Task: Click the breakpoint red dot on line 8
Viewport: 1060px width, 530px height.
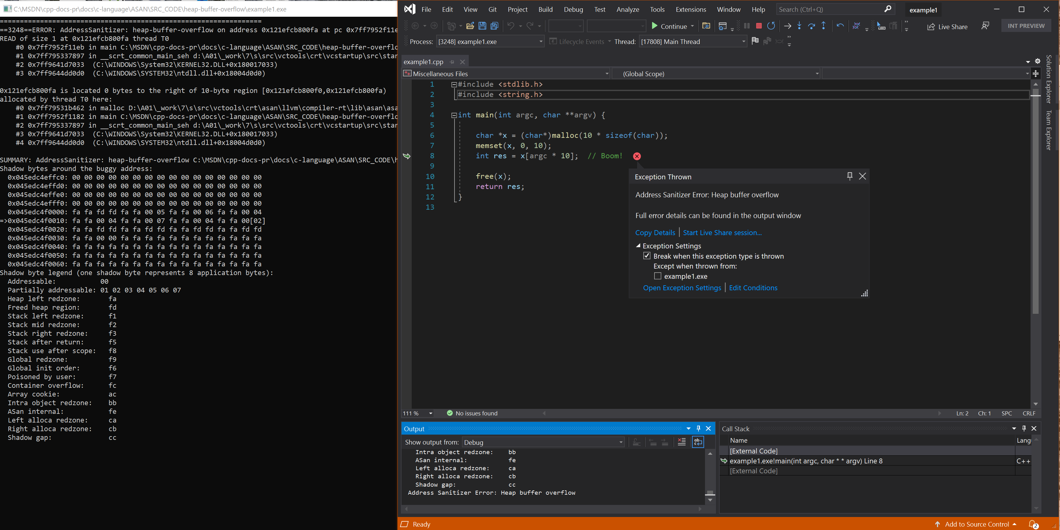Action: (636, 156)
